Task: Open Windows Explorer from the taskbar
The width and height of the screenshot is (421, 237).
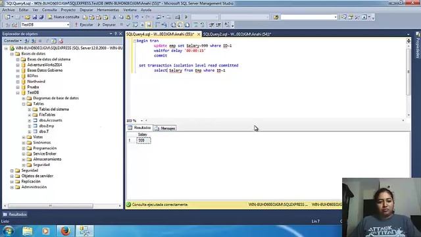Action: click(27, 231)
